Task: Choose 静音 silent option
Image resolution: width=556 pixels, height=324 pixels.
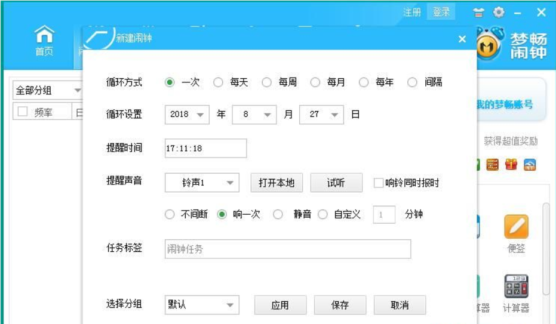Action: coord(278,214)
